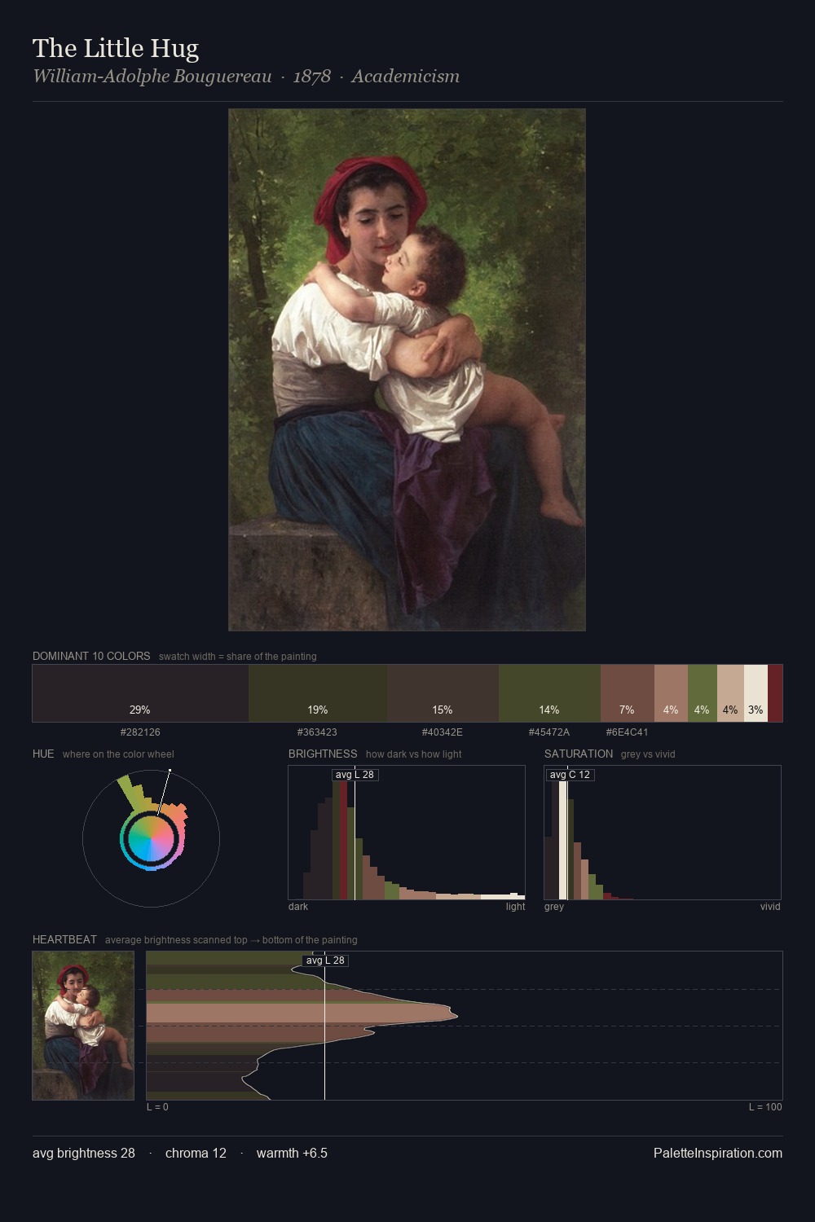The height and width of the screenshot is (1222, 815).
Task: Click the BRIGHTNESS section heading
Action: coord(323,754)
